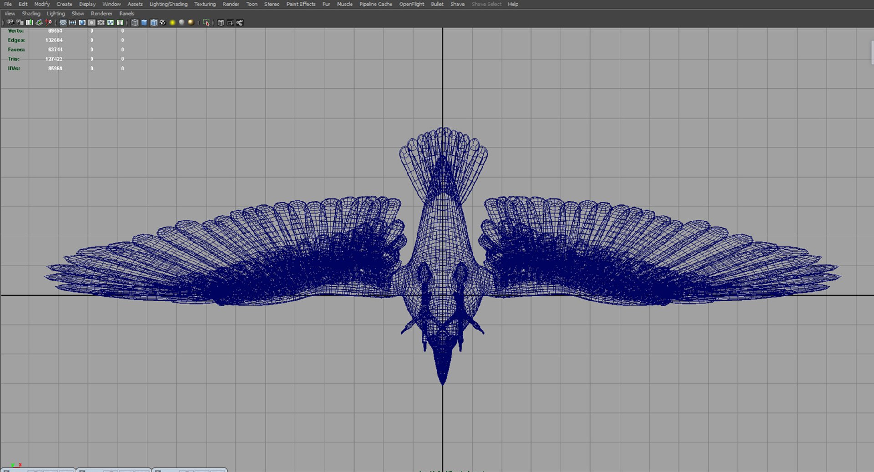
Task: Click the Select Camera icon
Action: [10, 22]
